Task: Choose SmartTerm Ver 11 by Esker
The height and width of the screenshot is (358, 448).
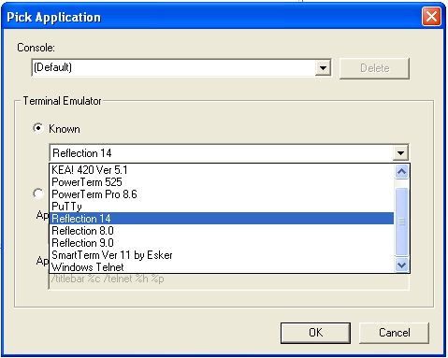Action: (222, 255)
